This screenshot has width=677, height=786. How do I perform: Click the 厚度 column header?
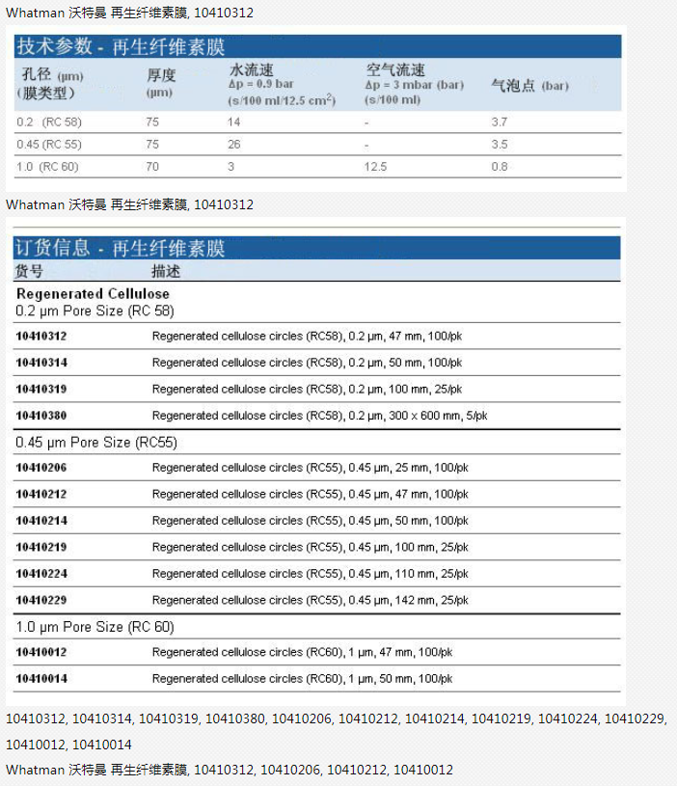161,83
